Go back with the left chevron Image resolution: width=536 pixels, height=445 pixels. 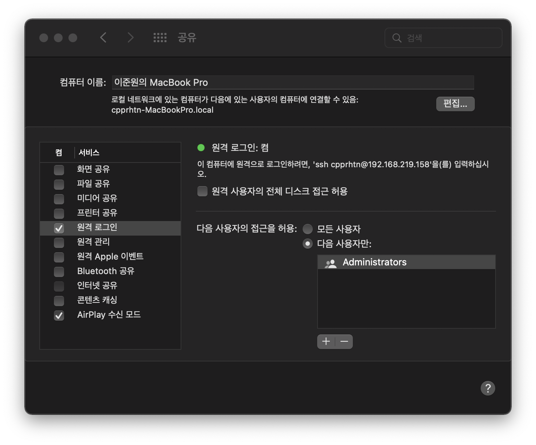click(x=103, y=37)
